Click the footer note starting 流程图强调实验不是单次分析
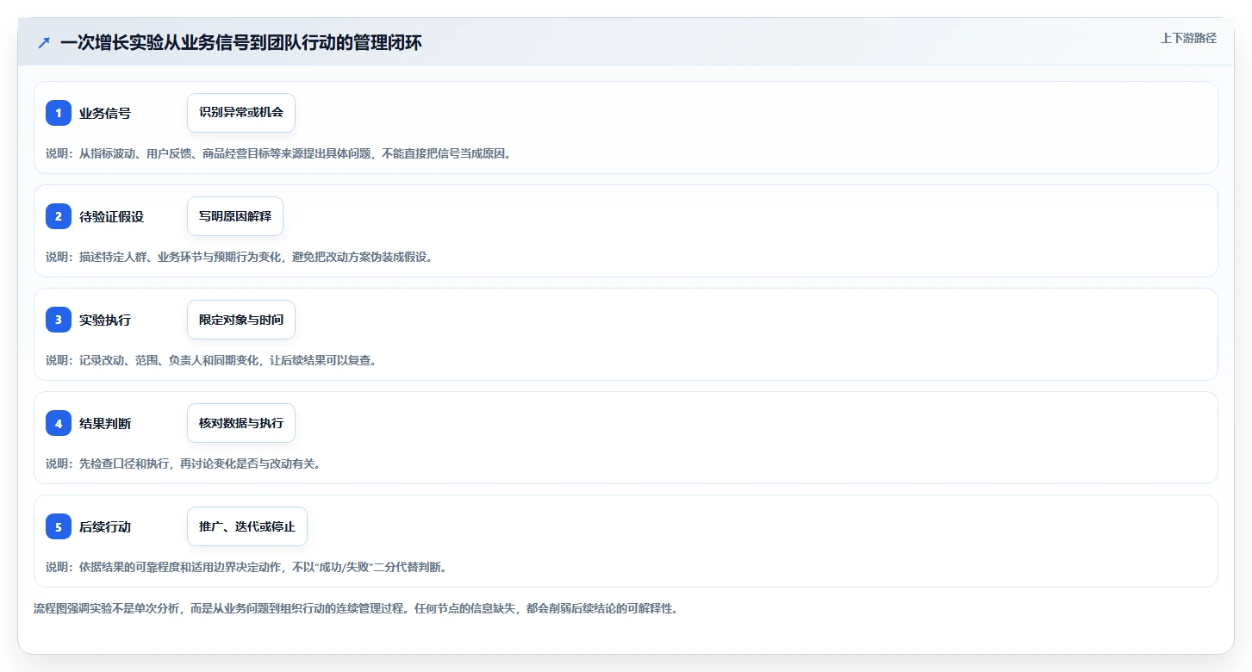Image resolution: width=1252 pixels, height=672 pixels. tap(356, 608)
